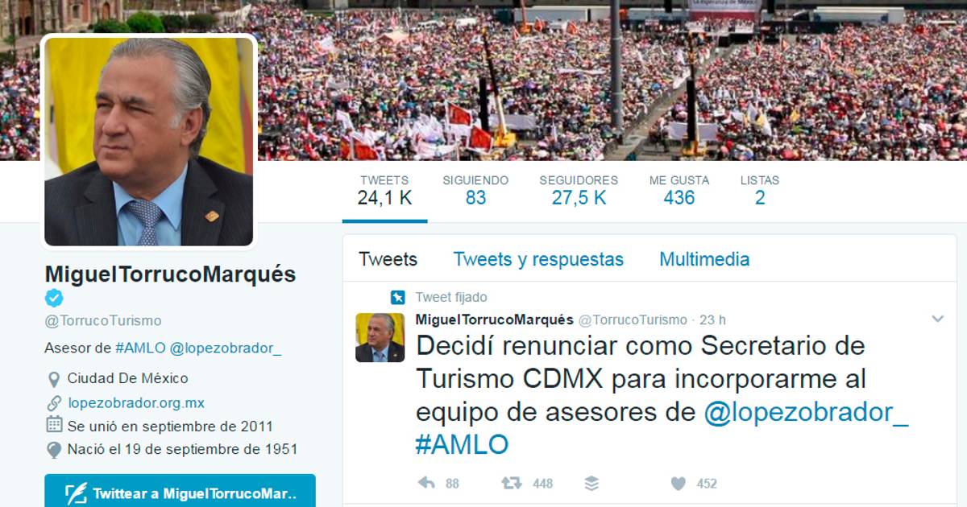Switch to the Tweets y respuestas tab

[x=538, y=259]
